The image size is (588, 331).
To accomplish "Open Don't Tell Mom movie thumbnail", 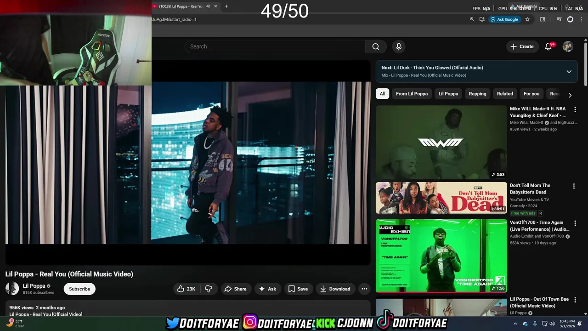I will point(441,198).
